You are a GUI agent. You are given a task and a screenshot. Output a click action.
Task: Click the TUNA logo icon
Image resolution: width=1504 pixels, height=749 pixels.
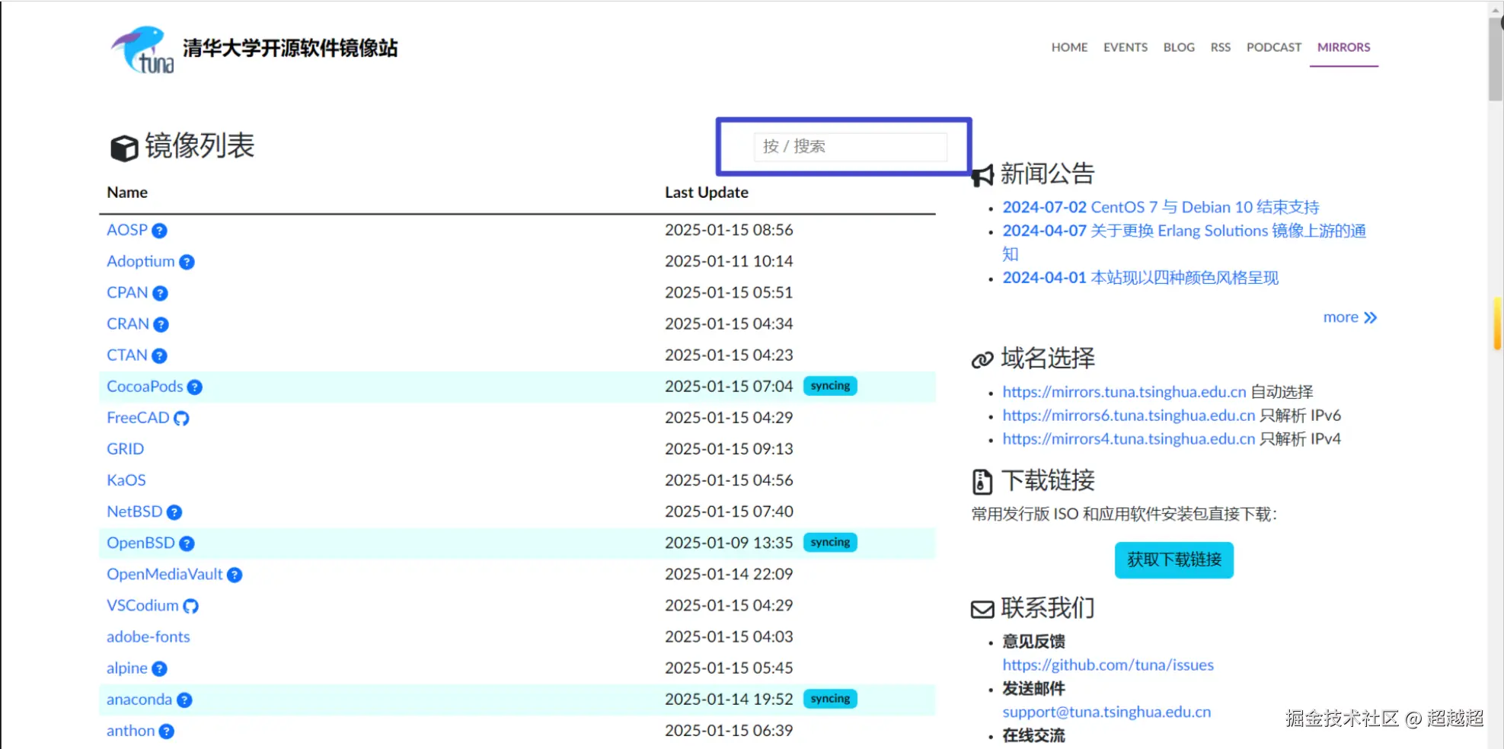(142, 49)
